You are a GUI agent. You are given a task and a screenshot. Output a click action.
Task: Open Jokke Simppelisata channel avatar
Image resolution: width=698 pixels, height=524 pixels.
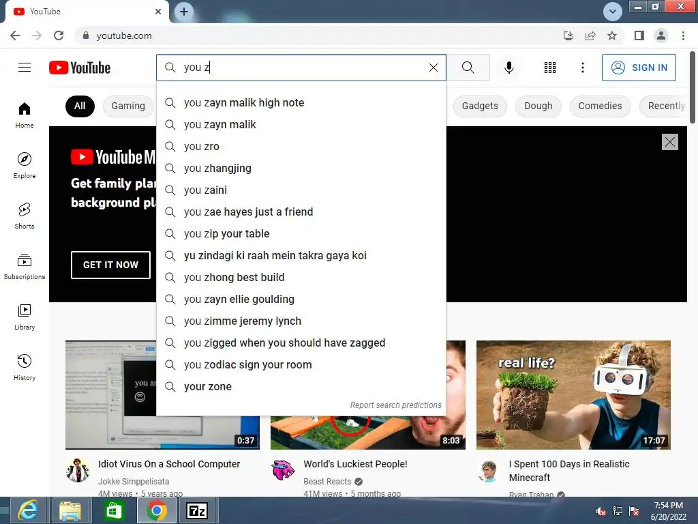click(78, 470)
